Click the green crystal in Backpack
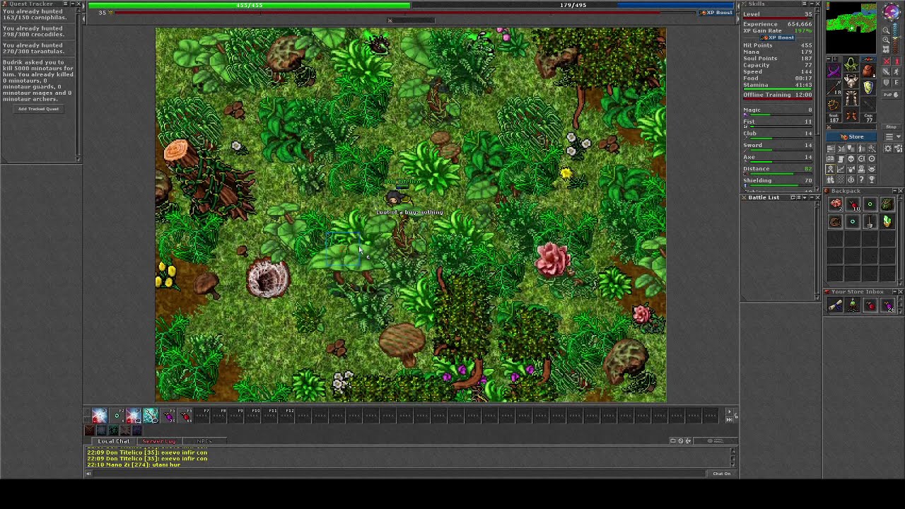The height and width of the screenshot is (509, 905). pos(887,221)
